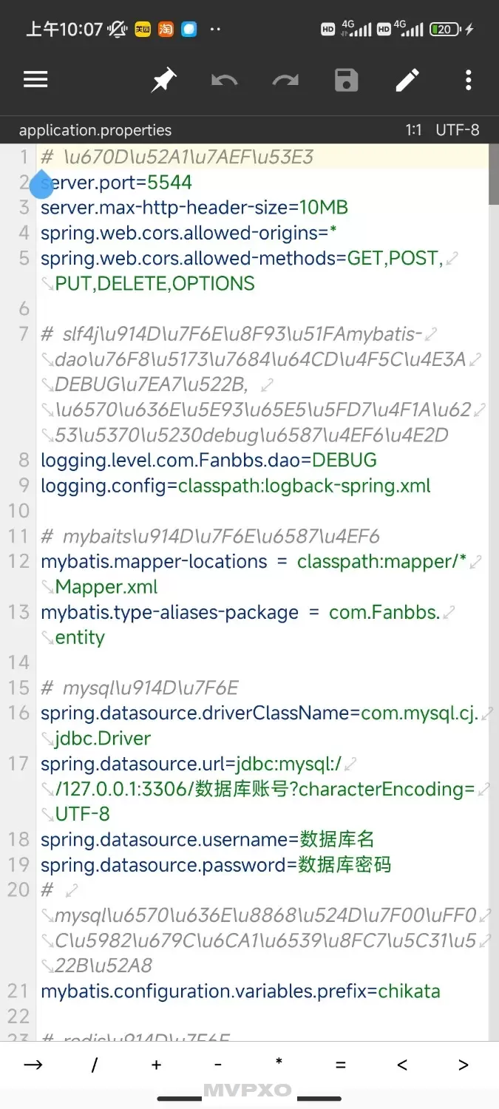Image resolution: width=499 pixels, height=1109 pixels.
Task: Tap the less-than symbol key
Action: click(x=402, y=1065)
